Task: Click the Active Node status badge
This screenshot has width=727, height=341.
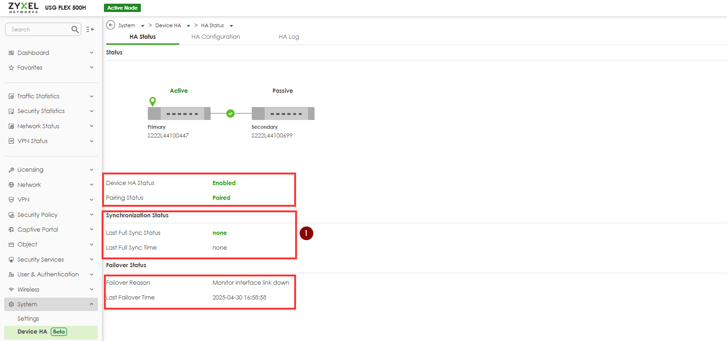Action: click(122, 8)
